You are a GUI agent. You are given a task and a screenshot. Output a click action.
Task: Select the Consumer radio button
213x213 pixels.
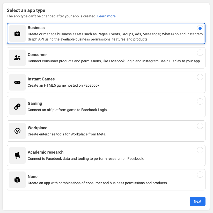200,53
